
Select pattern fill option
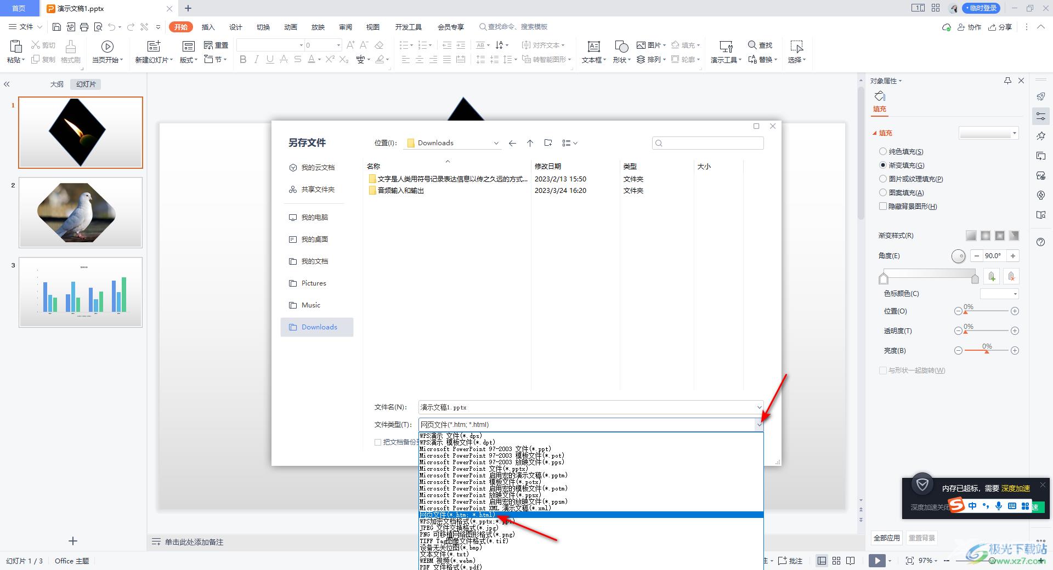pos(882,192)
